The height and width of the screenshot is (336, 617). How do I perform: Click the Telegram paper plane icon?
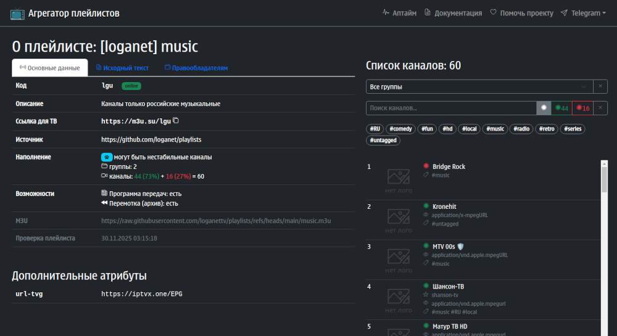[x=564, y=12]
